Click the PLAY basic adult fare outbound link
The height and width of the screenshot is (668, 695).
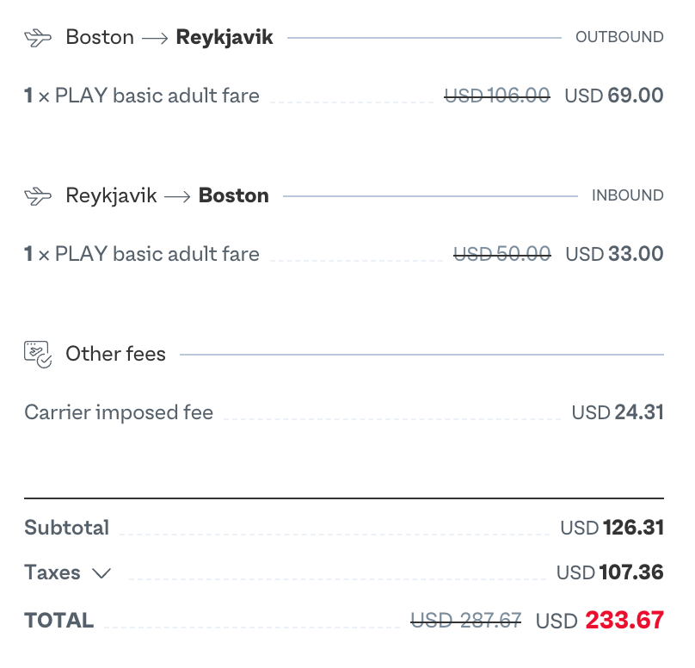coord(142,95)
